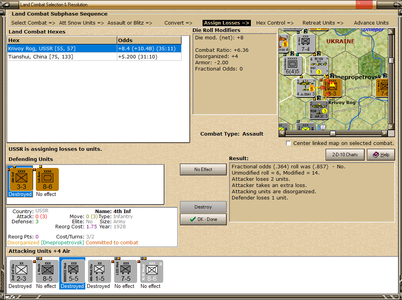Click the UKRAINE label on the map
The image size is (402, 300).
pos(340,41)
